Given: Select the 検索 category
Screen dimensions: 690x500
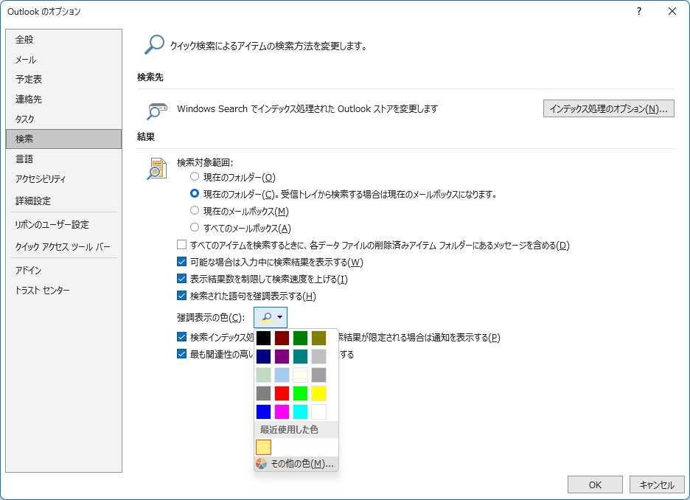Looking at the screenshot, I should (64, 139).
